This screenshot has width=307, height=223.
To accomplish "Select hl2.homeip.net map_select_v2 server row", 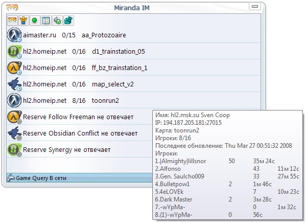I will pos(133,84).
